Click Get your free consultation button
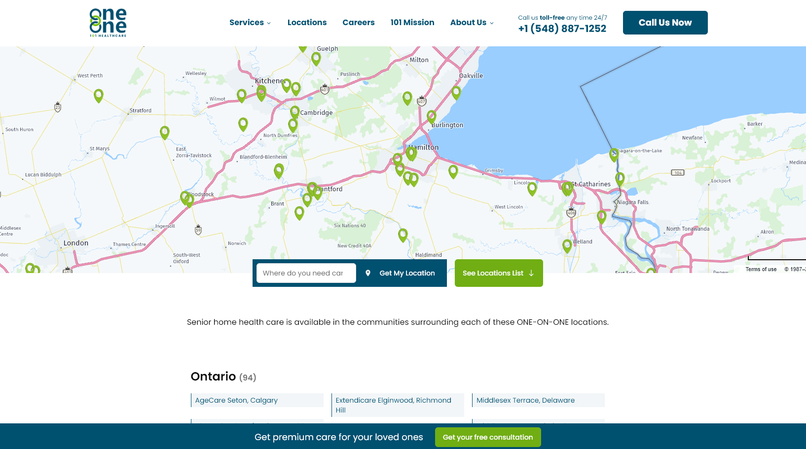Screen dimensions: 806x449 click(487, 437)
